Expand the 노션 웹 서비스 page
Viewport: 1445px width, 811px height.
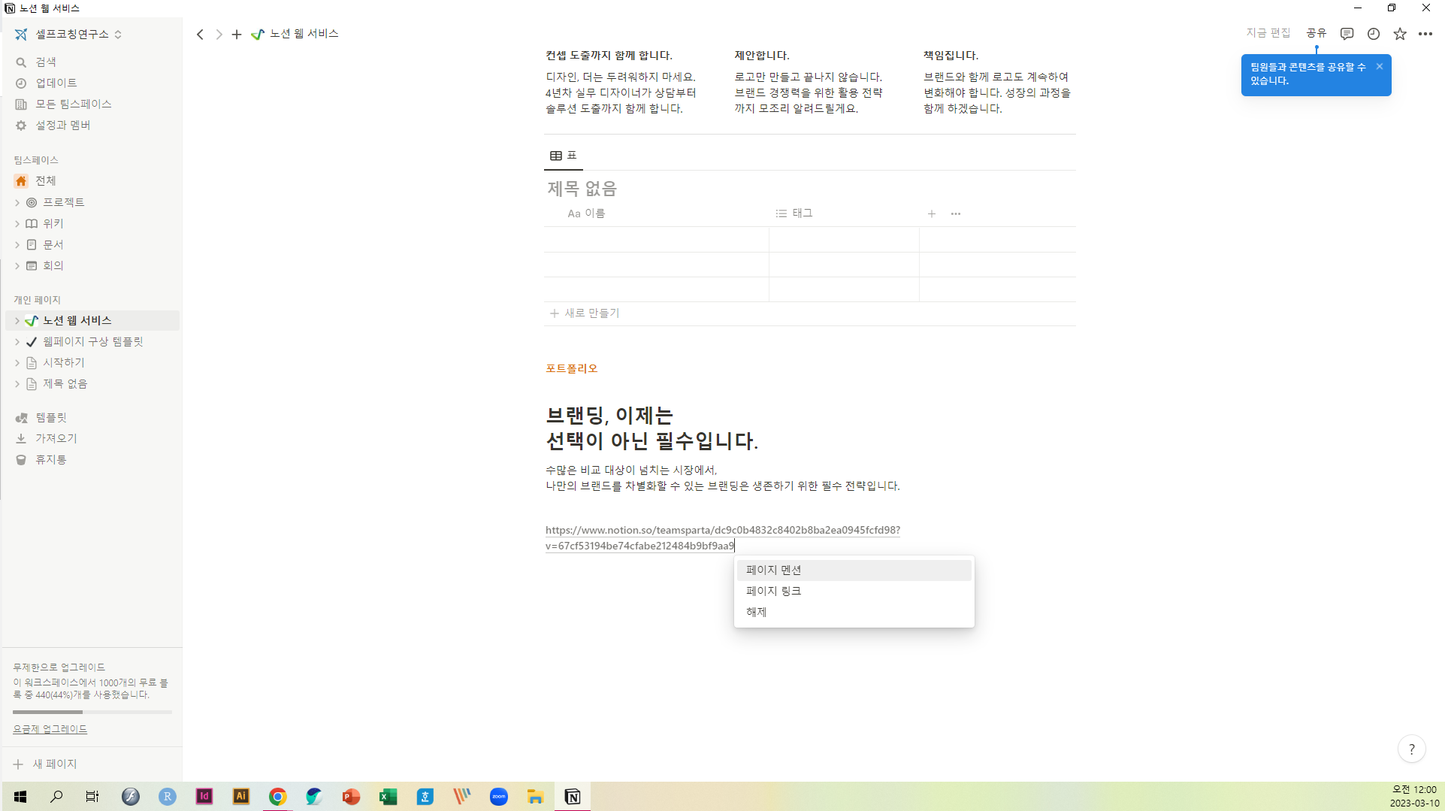coord(17,320)
